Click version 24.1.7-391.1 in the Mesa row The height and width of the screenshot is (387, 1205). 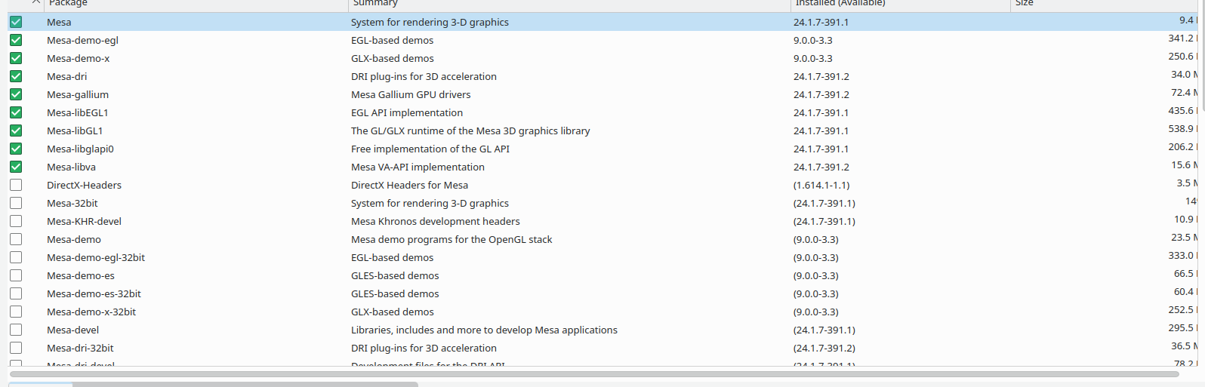tap(821, 22)
